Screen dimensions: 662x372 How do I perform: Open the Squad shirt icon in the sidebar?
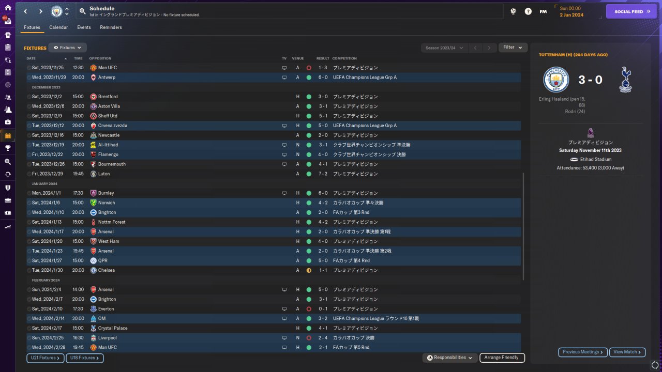click(8, 35)
